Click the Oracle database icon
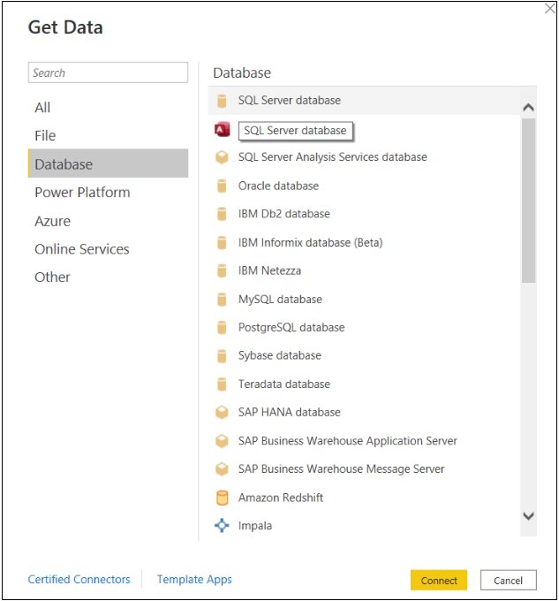Screen dimensions: 559x601 222,186
